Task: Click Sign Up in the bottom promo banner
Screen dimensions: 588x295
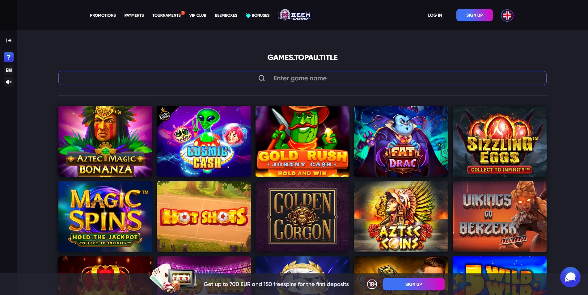Action: [x=413, y=284]
